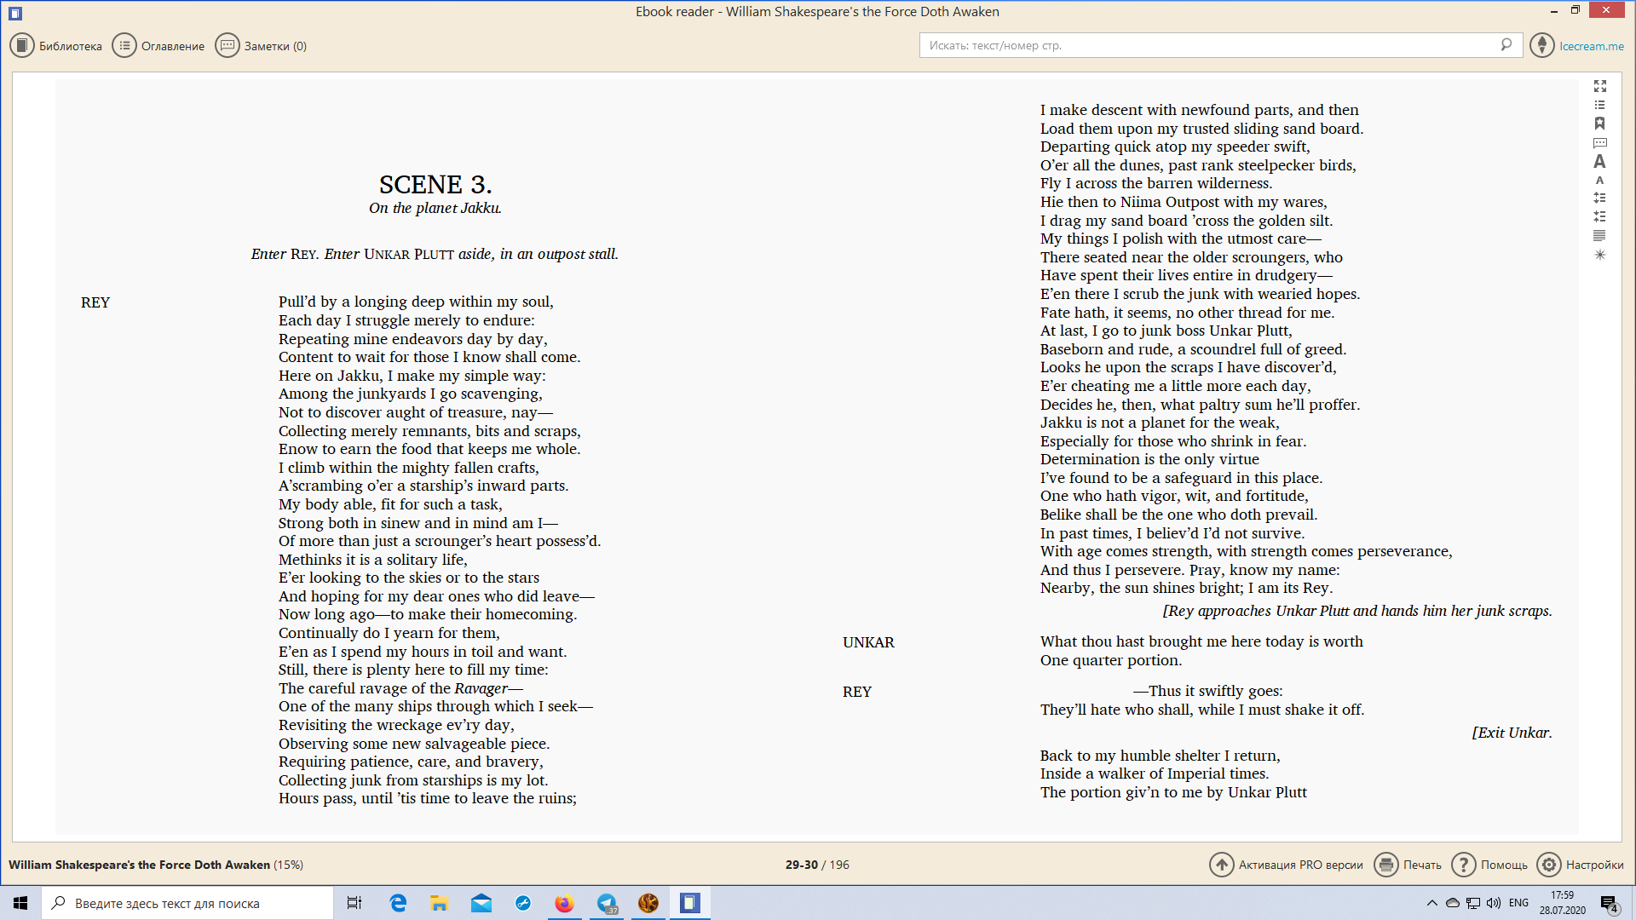Viewport: 1636px width, 920px height.
Task: Open OneDrive cloud tray icon
Action: click(x=1453, y=903)
